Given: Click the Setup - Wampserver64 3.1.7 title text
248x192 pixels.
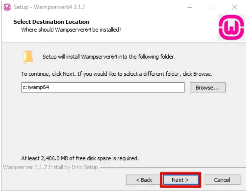Looking at the screenshot, I should (49, 7).
